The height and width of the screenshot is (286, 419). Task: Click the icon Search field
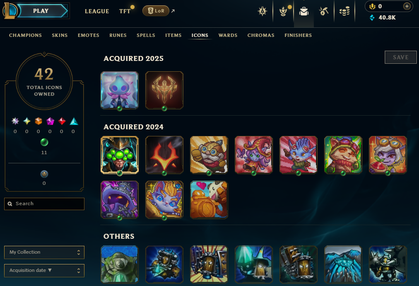44,204
